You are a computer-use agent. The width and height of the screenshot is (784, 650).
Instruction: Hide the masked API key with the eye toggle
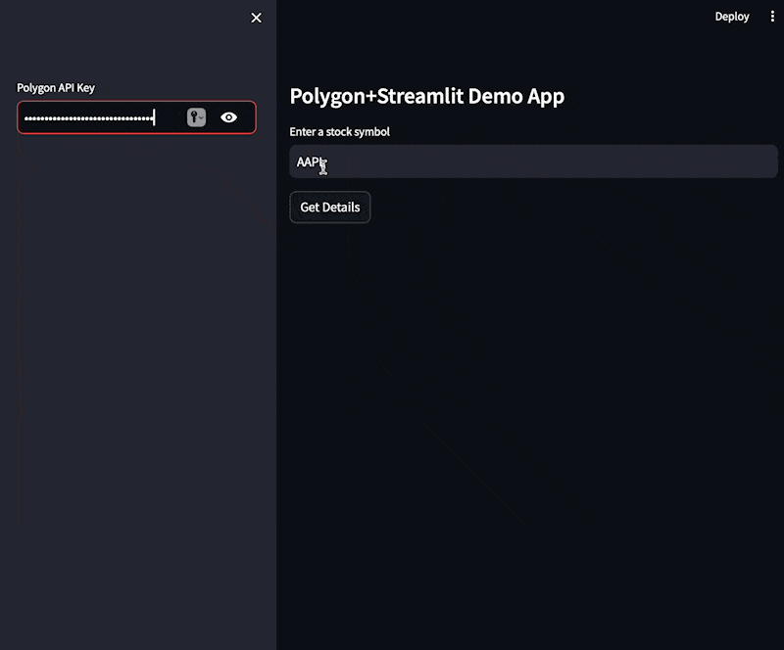click(228, 116)
